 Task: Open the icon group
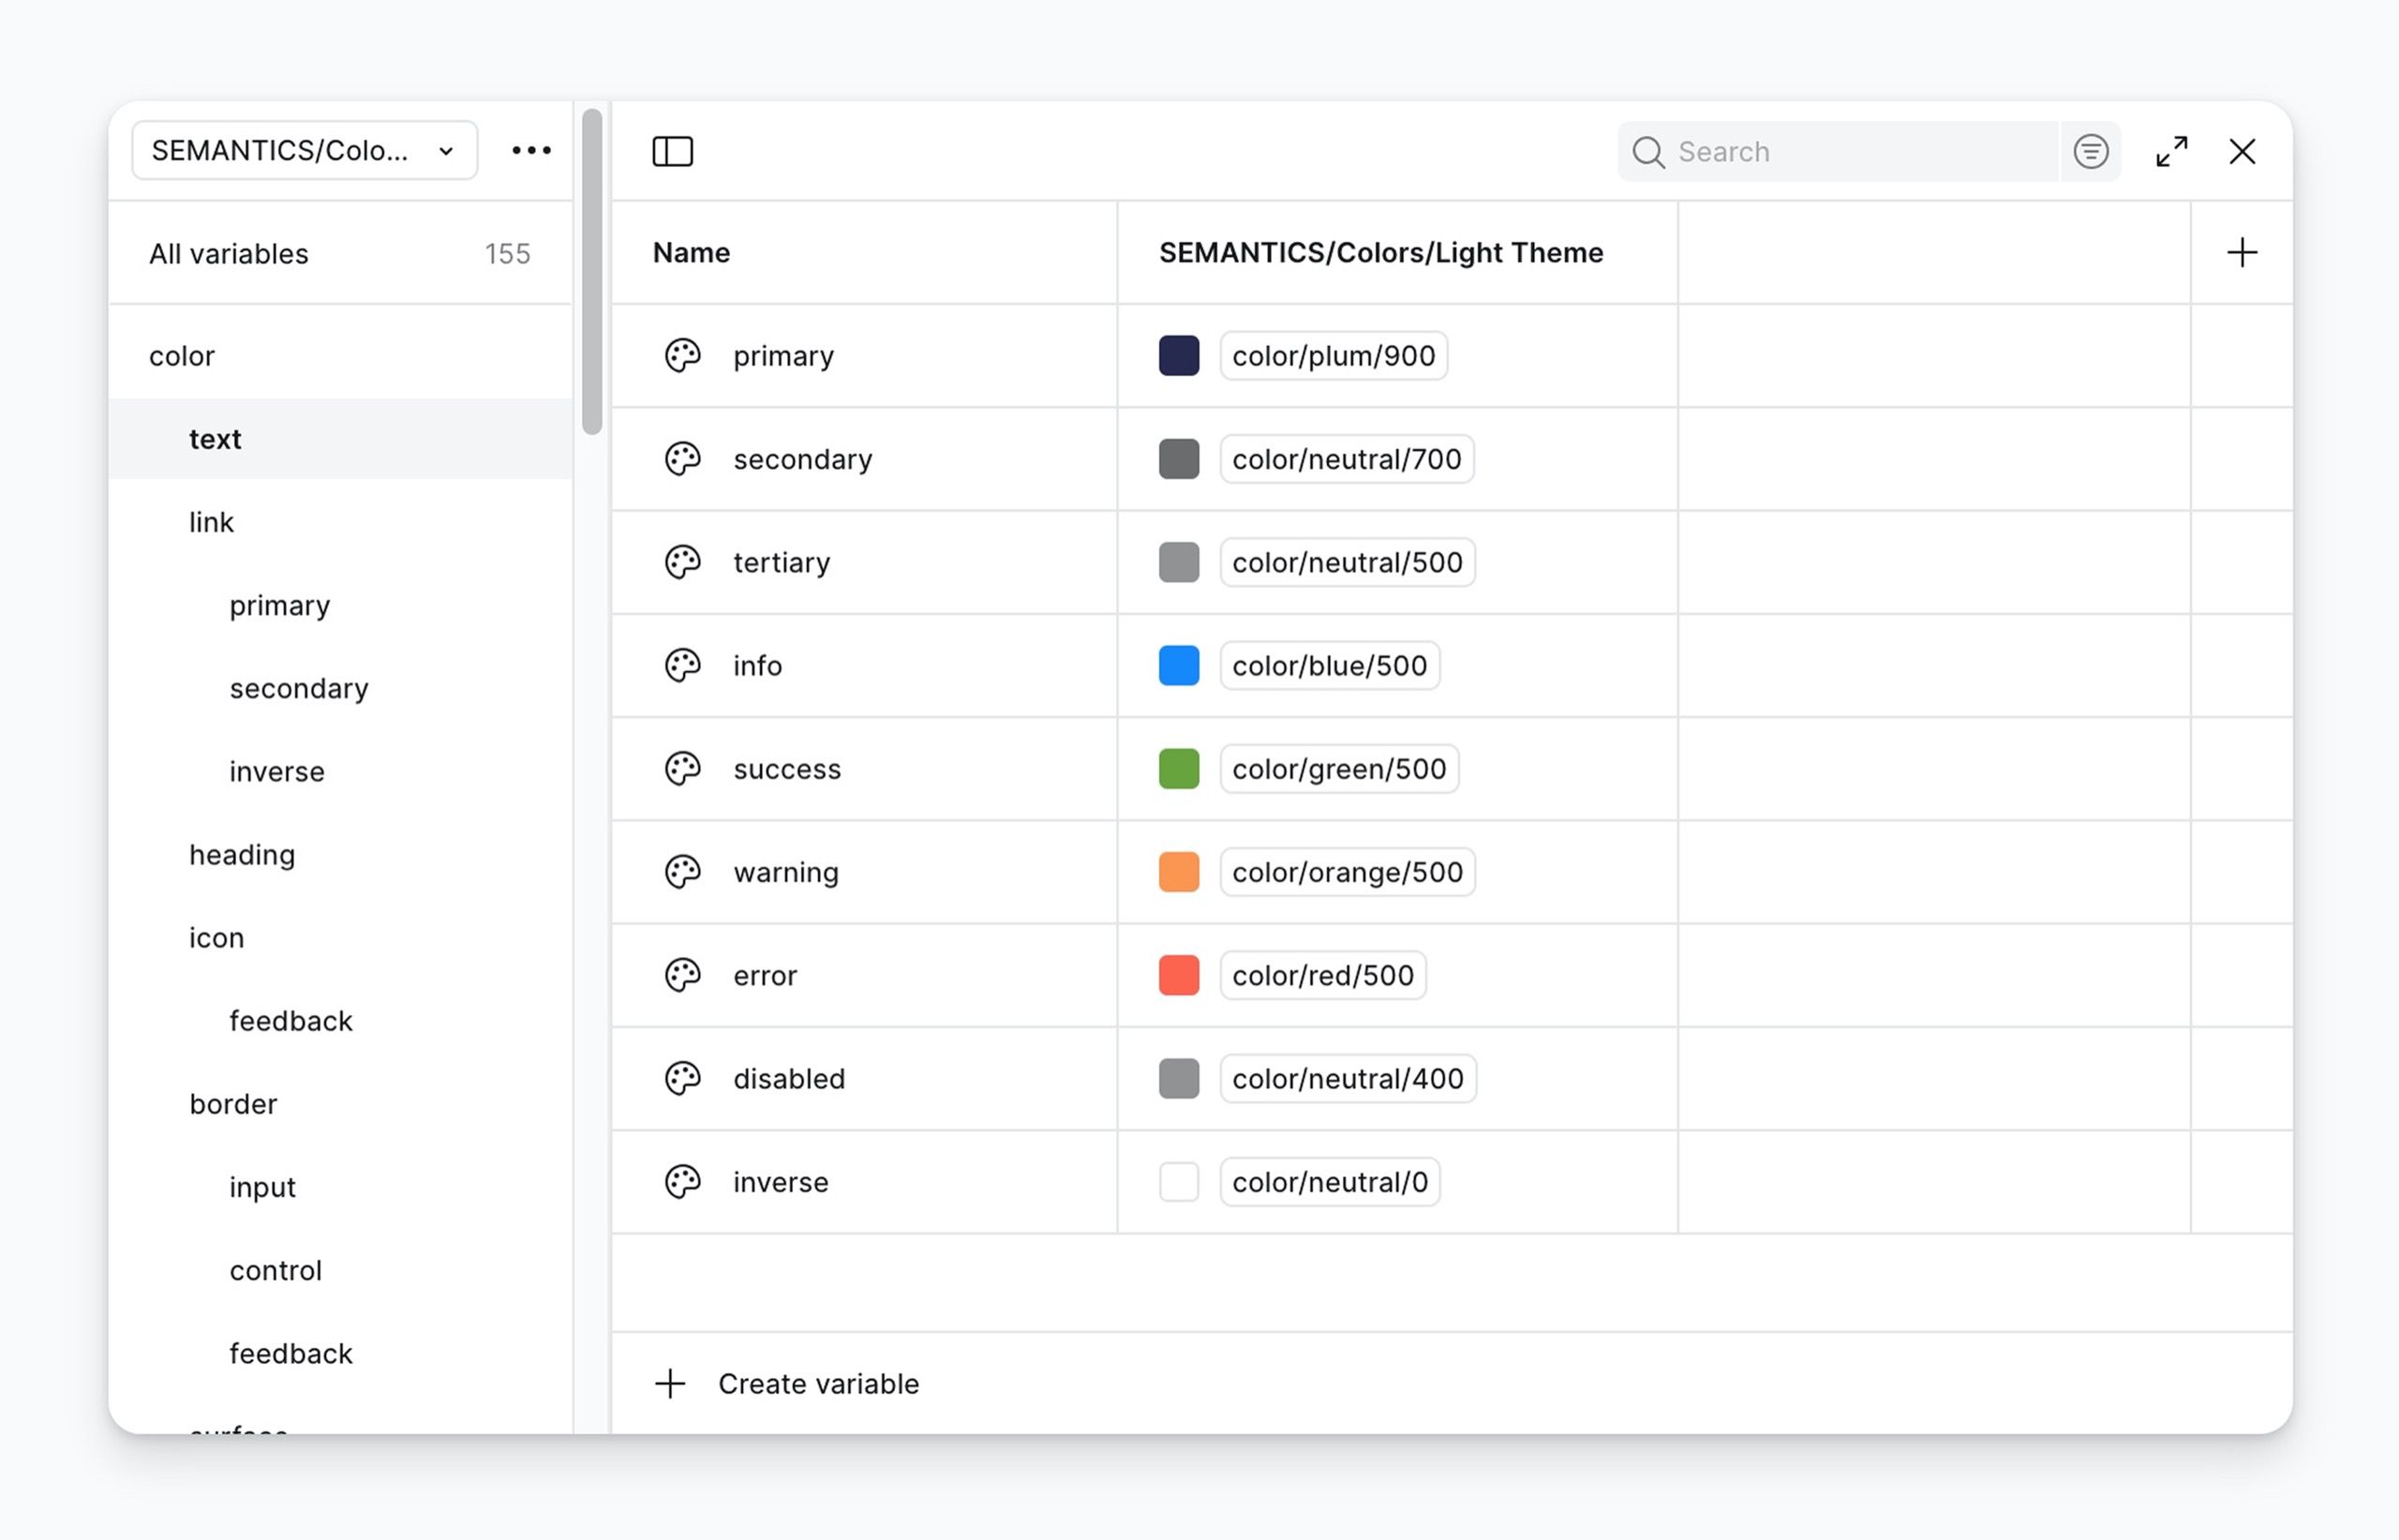click(x=340, y=938)
